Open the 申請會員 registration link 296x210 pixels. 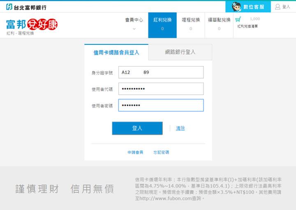[x=135, y=152]
